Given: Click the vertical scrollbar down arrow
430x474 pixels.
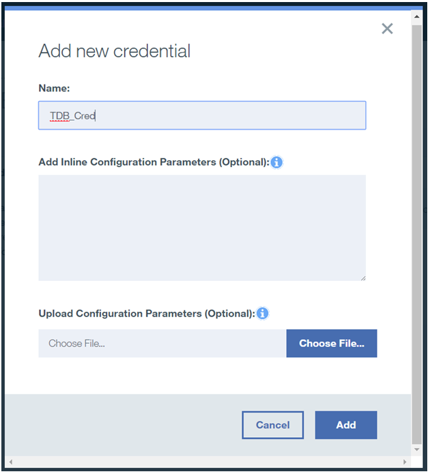Looking at the screenshot, I should (416, 449).
